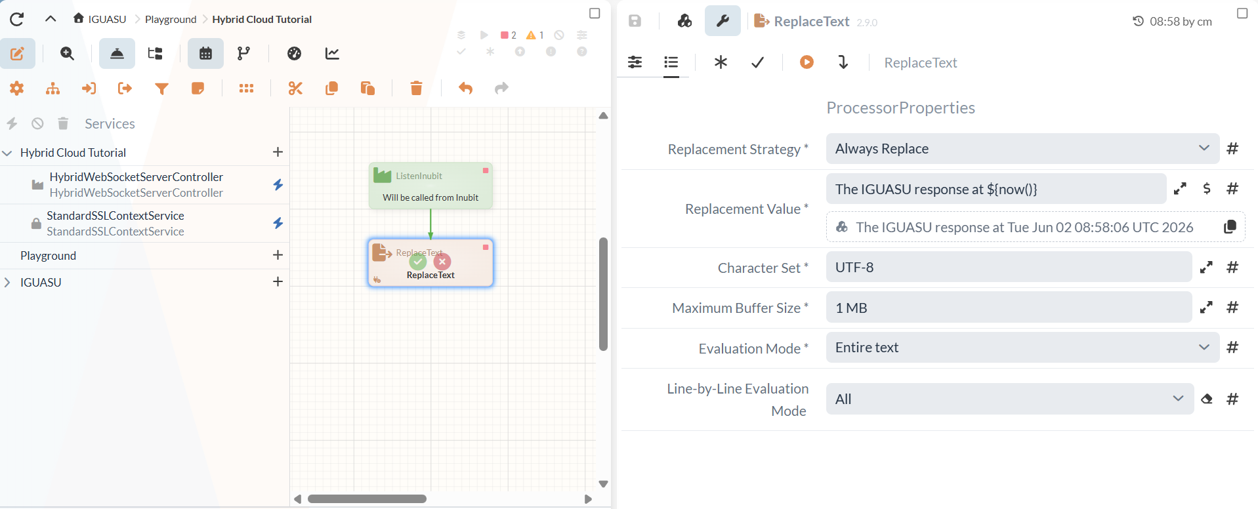The image size is (1258, 509).
Task: Add a service to Hybrid Cloud Tutorial
Action: pyautogui.click(x=278, y=152)
